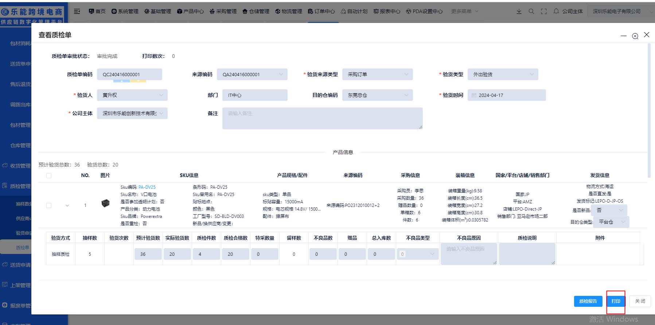
Task: Click the download icon in top bar
Action: (x=519, y=11)
